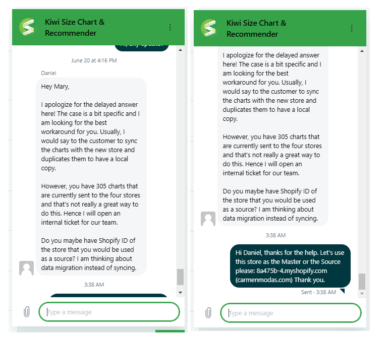This screenshot has width=388, height=340.
Task: Click the Kiwi logo in the left chat header
Action: point(27,27)
